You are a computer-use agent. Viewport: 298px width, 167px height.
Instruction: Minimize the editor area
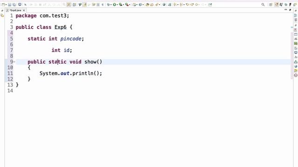pos(285,10)
